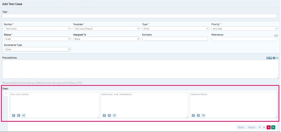The width and height of the screenshot is (281, 132).
Task: Click the Add link next to References
Action: [x=276, y=35]
